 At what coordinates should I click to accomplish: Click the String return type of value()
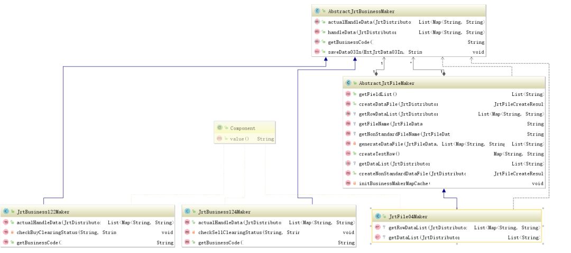pyautogui.click(x=265, y=139)
